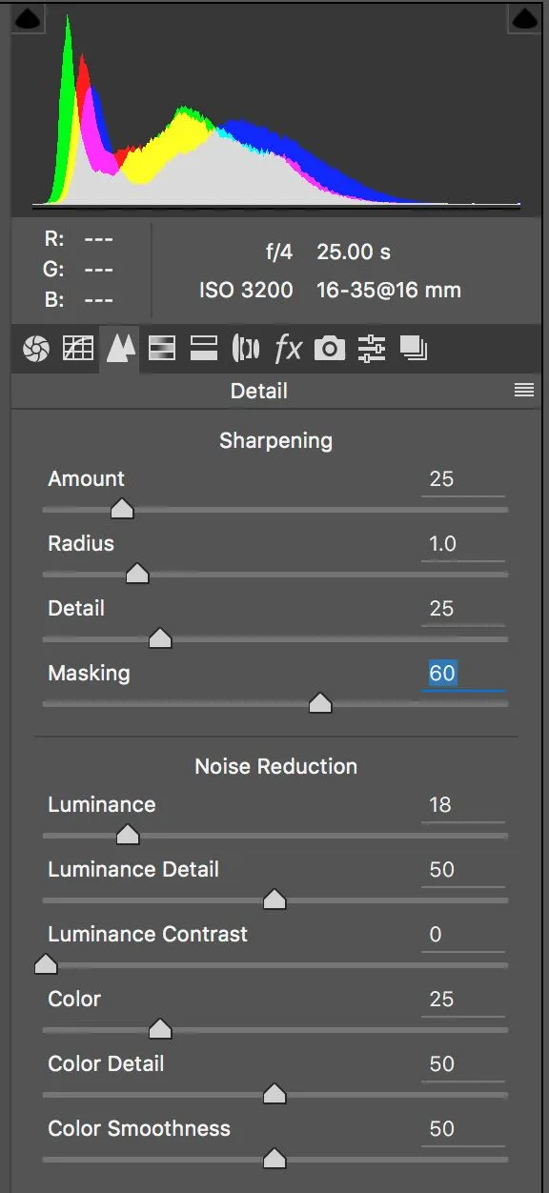Open the Lens Corrections panel icon
This screenshot has height=1193, width=549.
coord(246,349)
